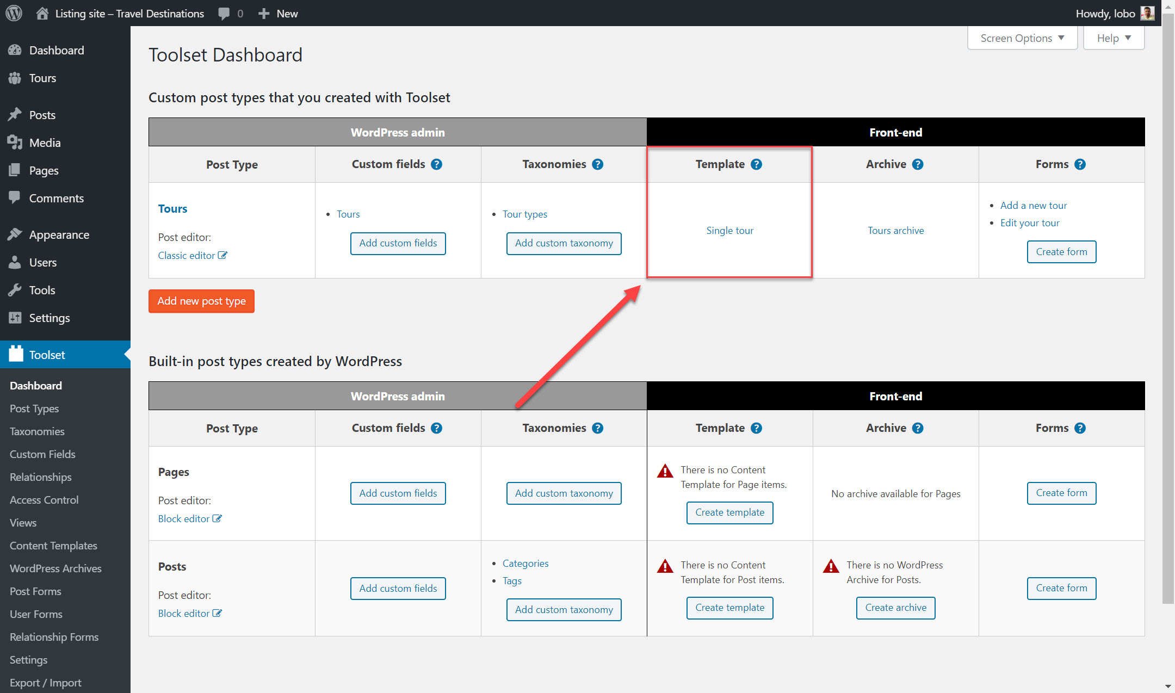The image size is (1175, 693).
Task: Click the Pages icon in the sidebar
Action: (15, 170)
